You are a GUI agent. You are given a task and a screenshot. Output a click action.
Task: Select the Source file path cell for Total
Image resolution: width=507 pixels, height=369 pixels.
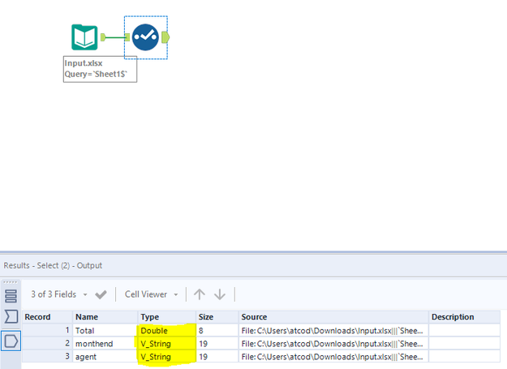click(333, 331)
